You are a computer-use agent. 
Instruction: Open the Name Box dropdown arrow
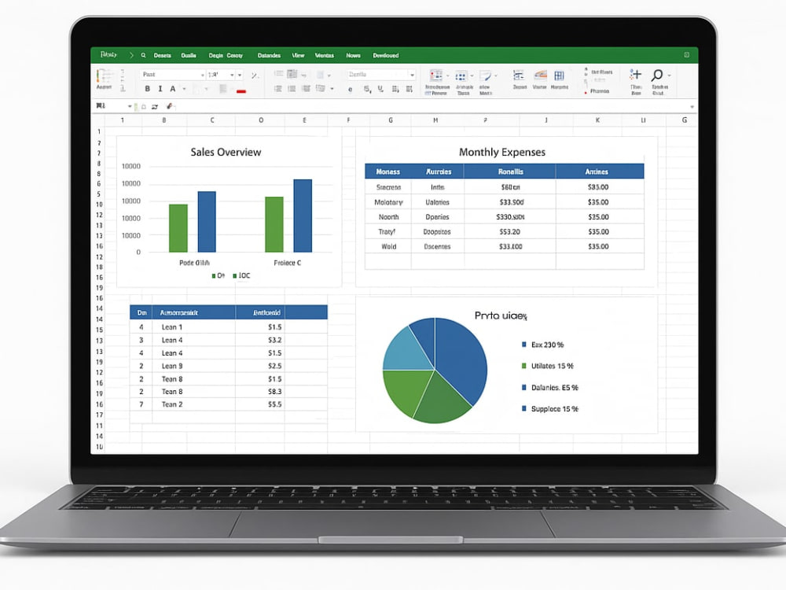(x=130, y=106)
